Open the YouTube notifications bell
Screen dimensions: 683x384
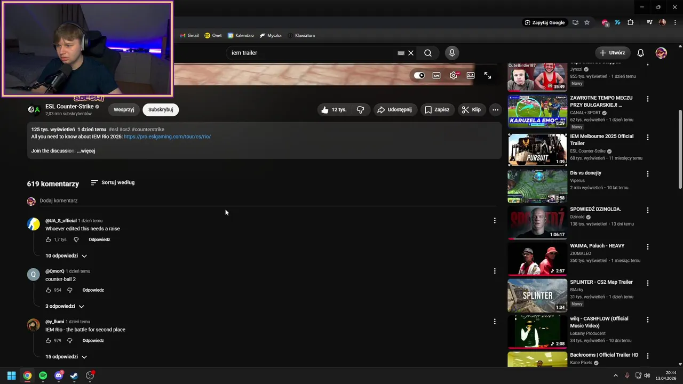click(x=641, y=53)
